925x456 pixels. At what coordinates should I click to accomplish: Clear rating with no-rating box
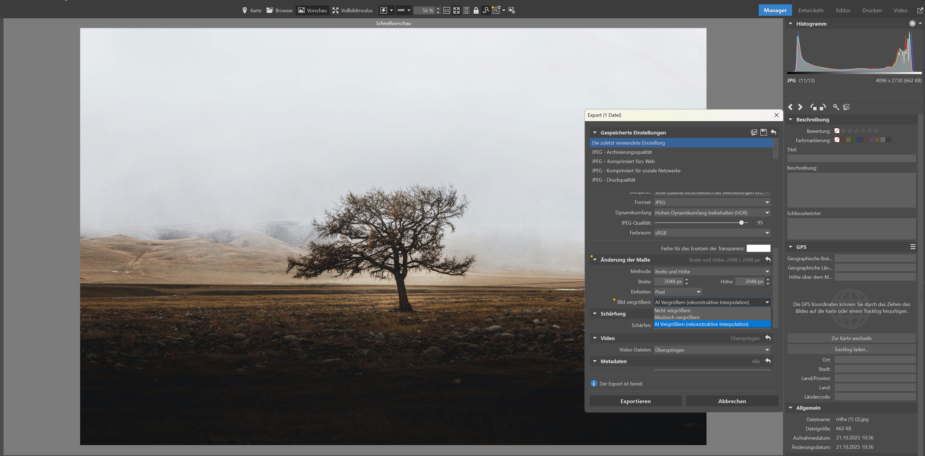(x=837, y=131)
